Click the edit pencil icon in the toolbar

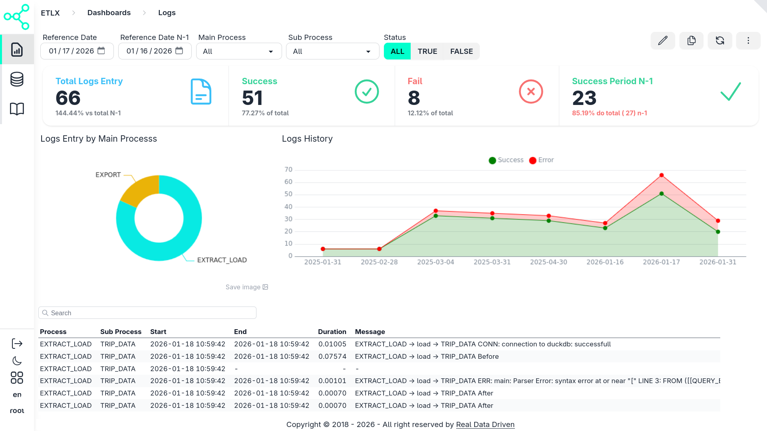(x=663, y=41)
